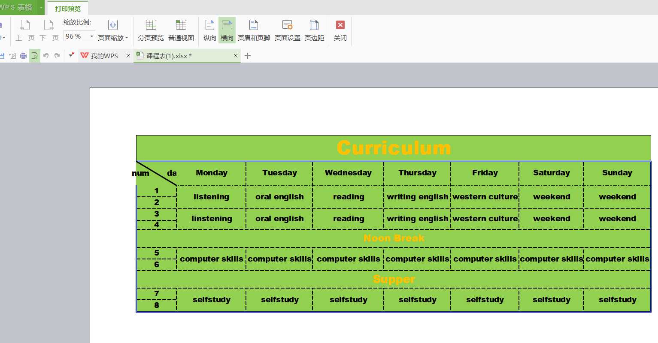Screen dimensions: 658x343
Task: Click row number 5 cell
Action: pos(157,253)
